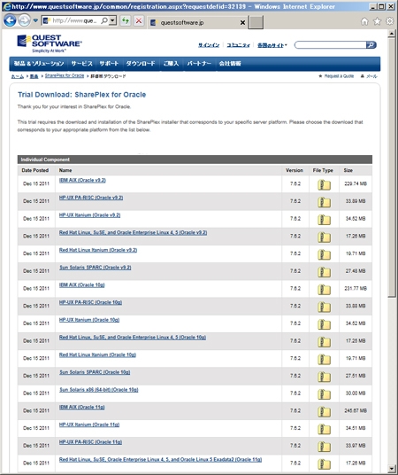The width and height of the screenshot is (398, 475).
Task: Click the 245.67 MB size cell
Action: tap(356, 411)
